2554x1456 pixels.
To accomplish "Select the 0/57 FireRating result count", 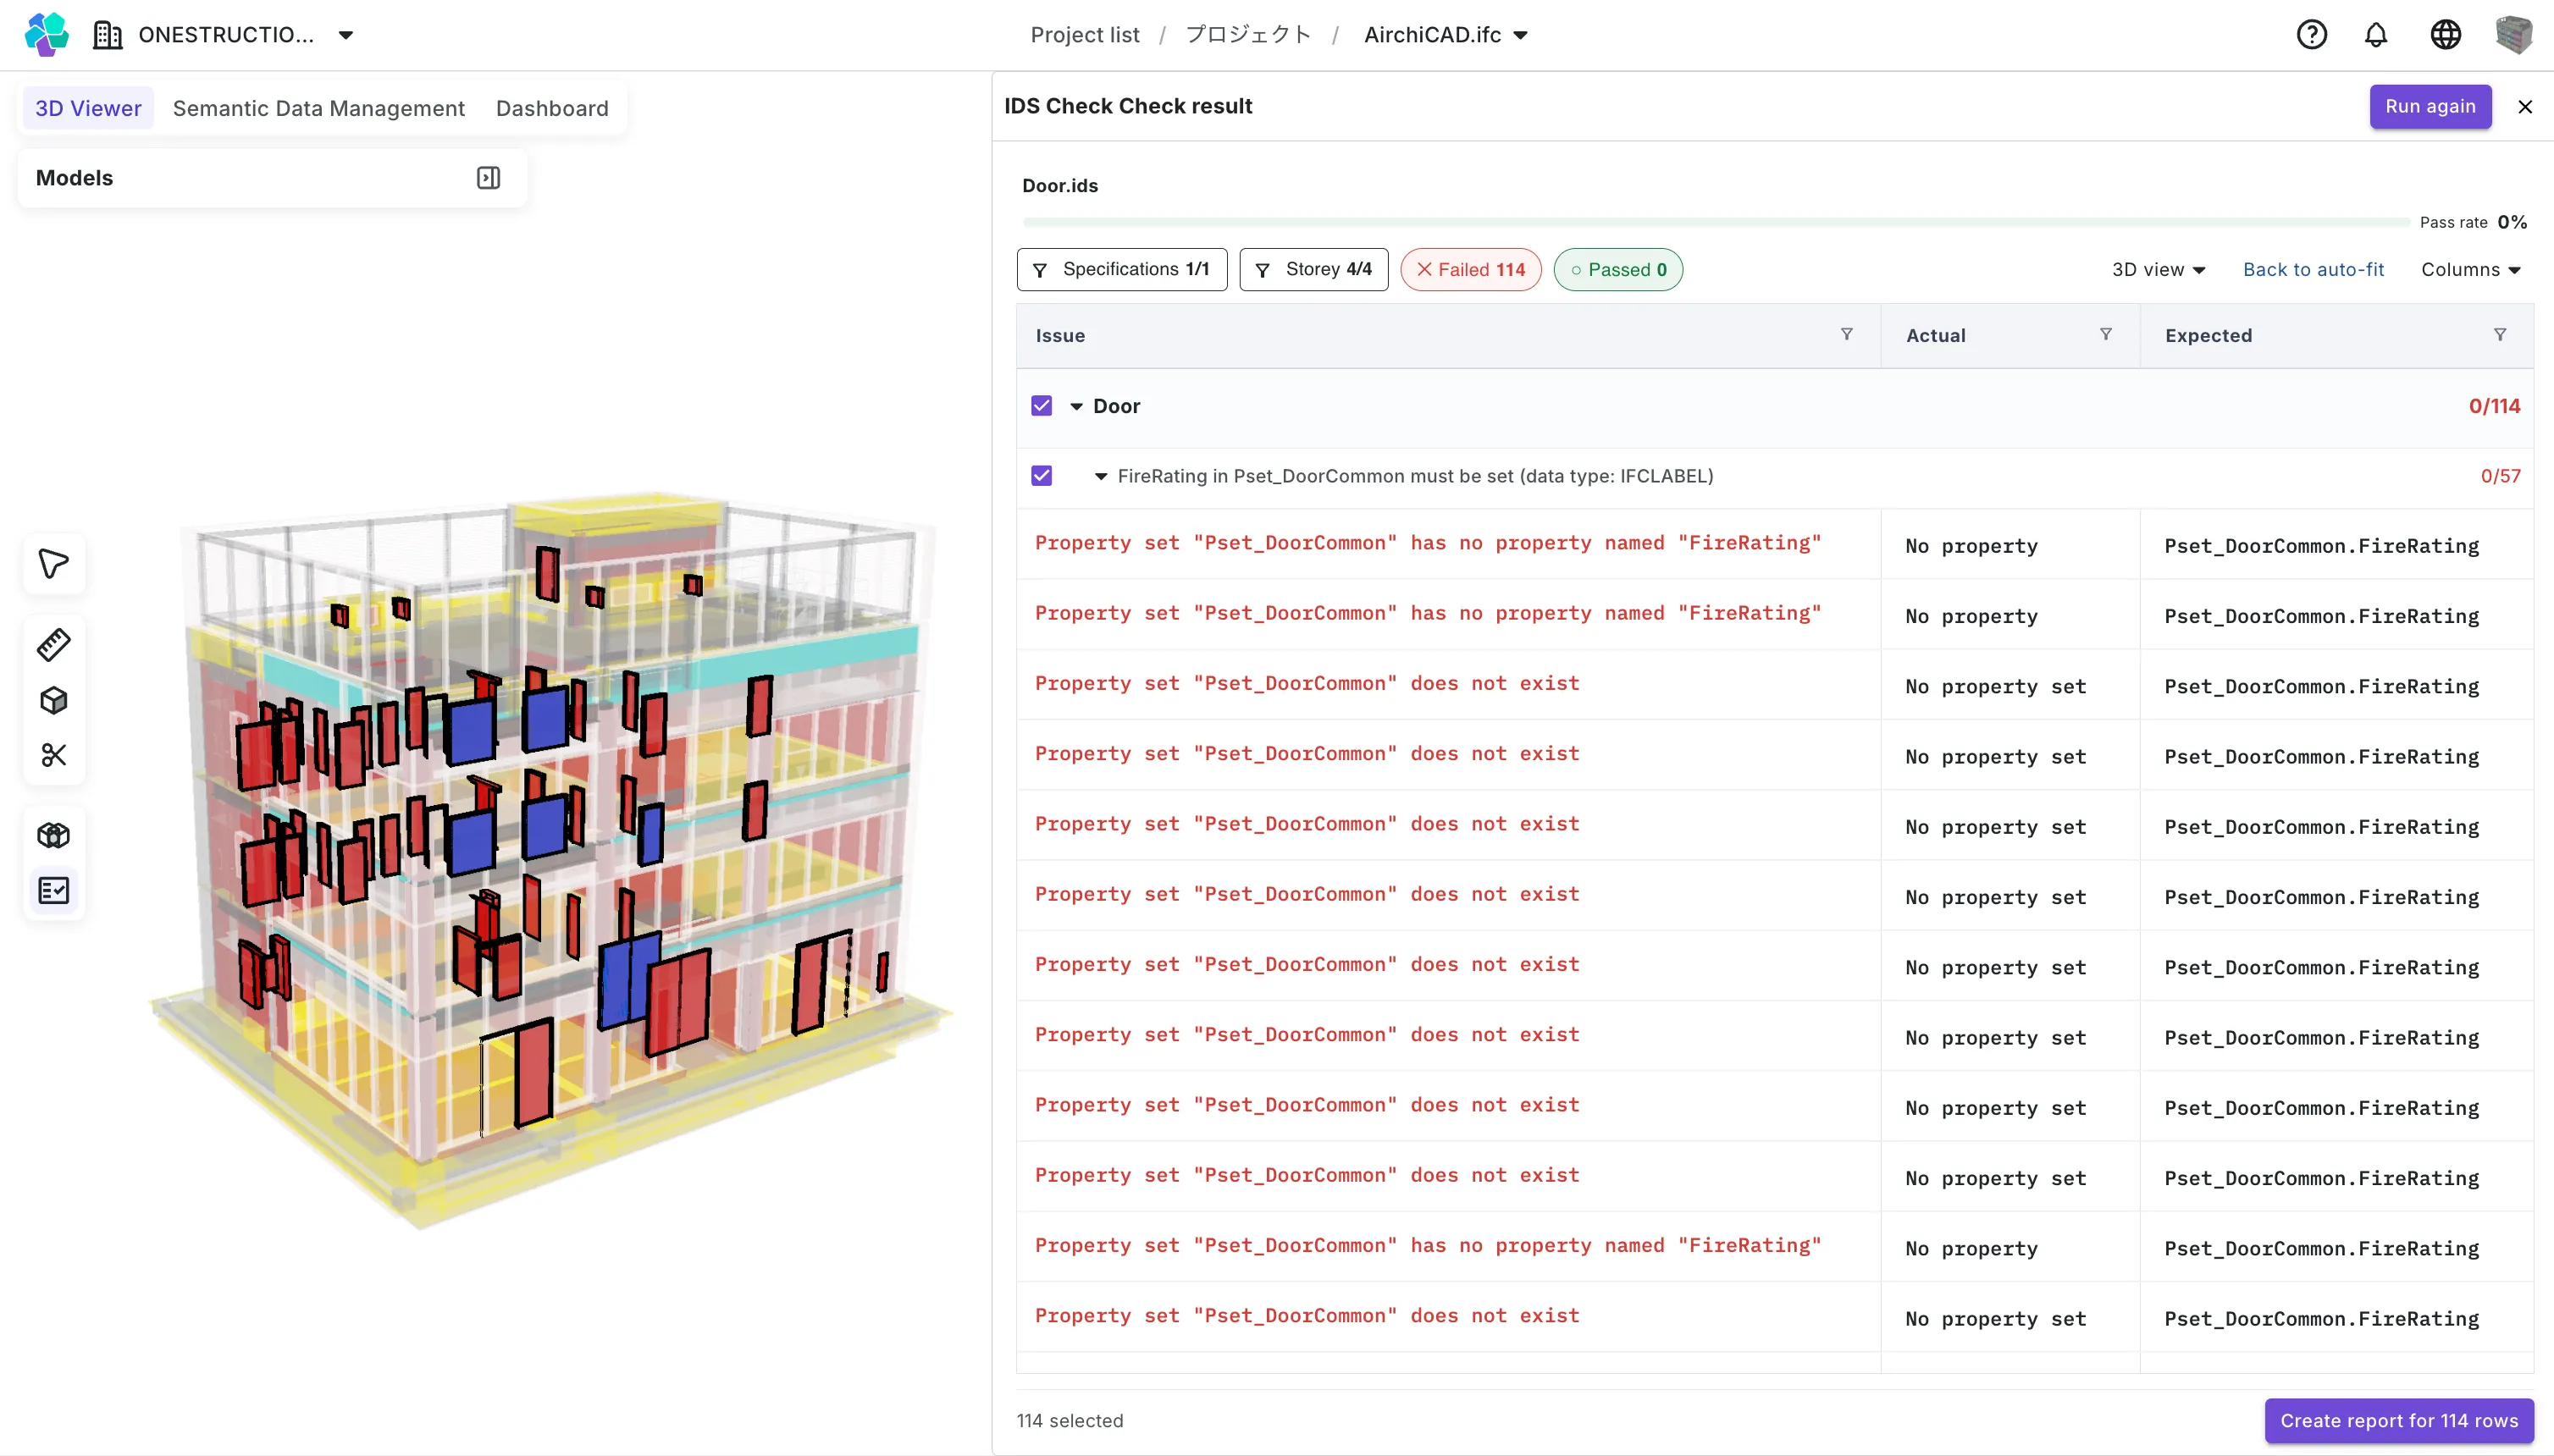I will [2500, 476].
